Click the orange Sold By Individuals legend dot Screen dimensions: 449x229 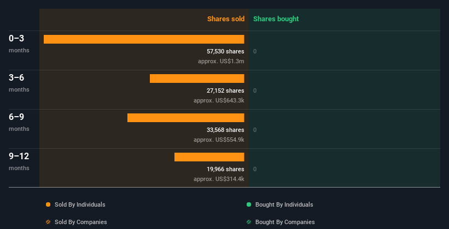pyautogui.click(x=48, y=204)
